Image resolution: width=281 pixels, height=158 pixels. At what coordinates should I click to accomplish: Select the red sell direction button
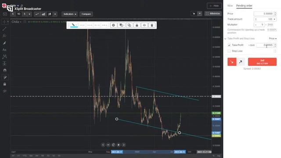[x=232, y=62]
